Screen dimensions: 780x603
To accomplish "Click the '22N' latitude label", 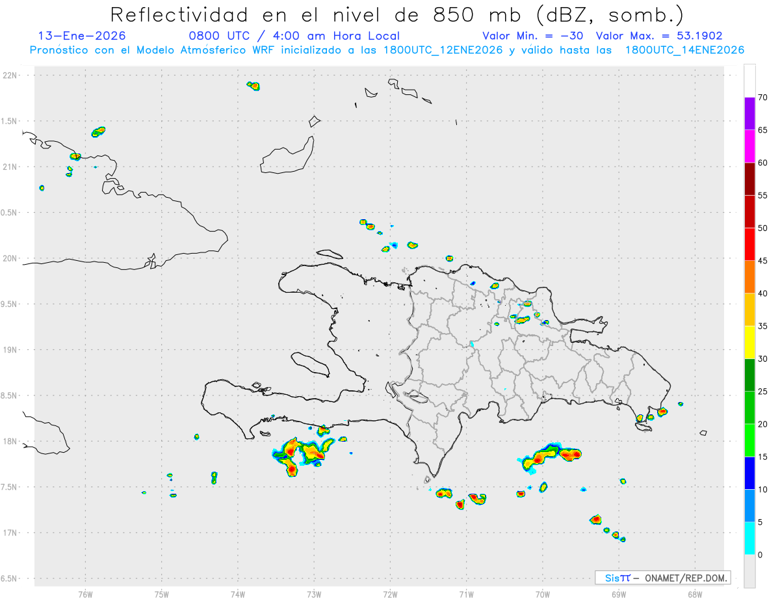I will pos(10,75).
